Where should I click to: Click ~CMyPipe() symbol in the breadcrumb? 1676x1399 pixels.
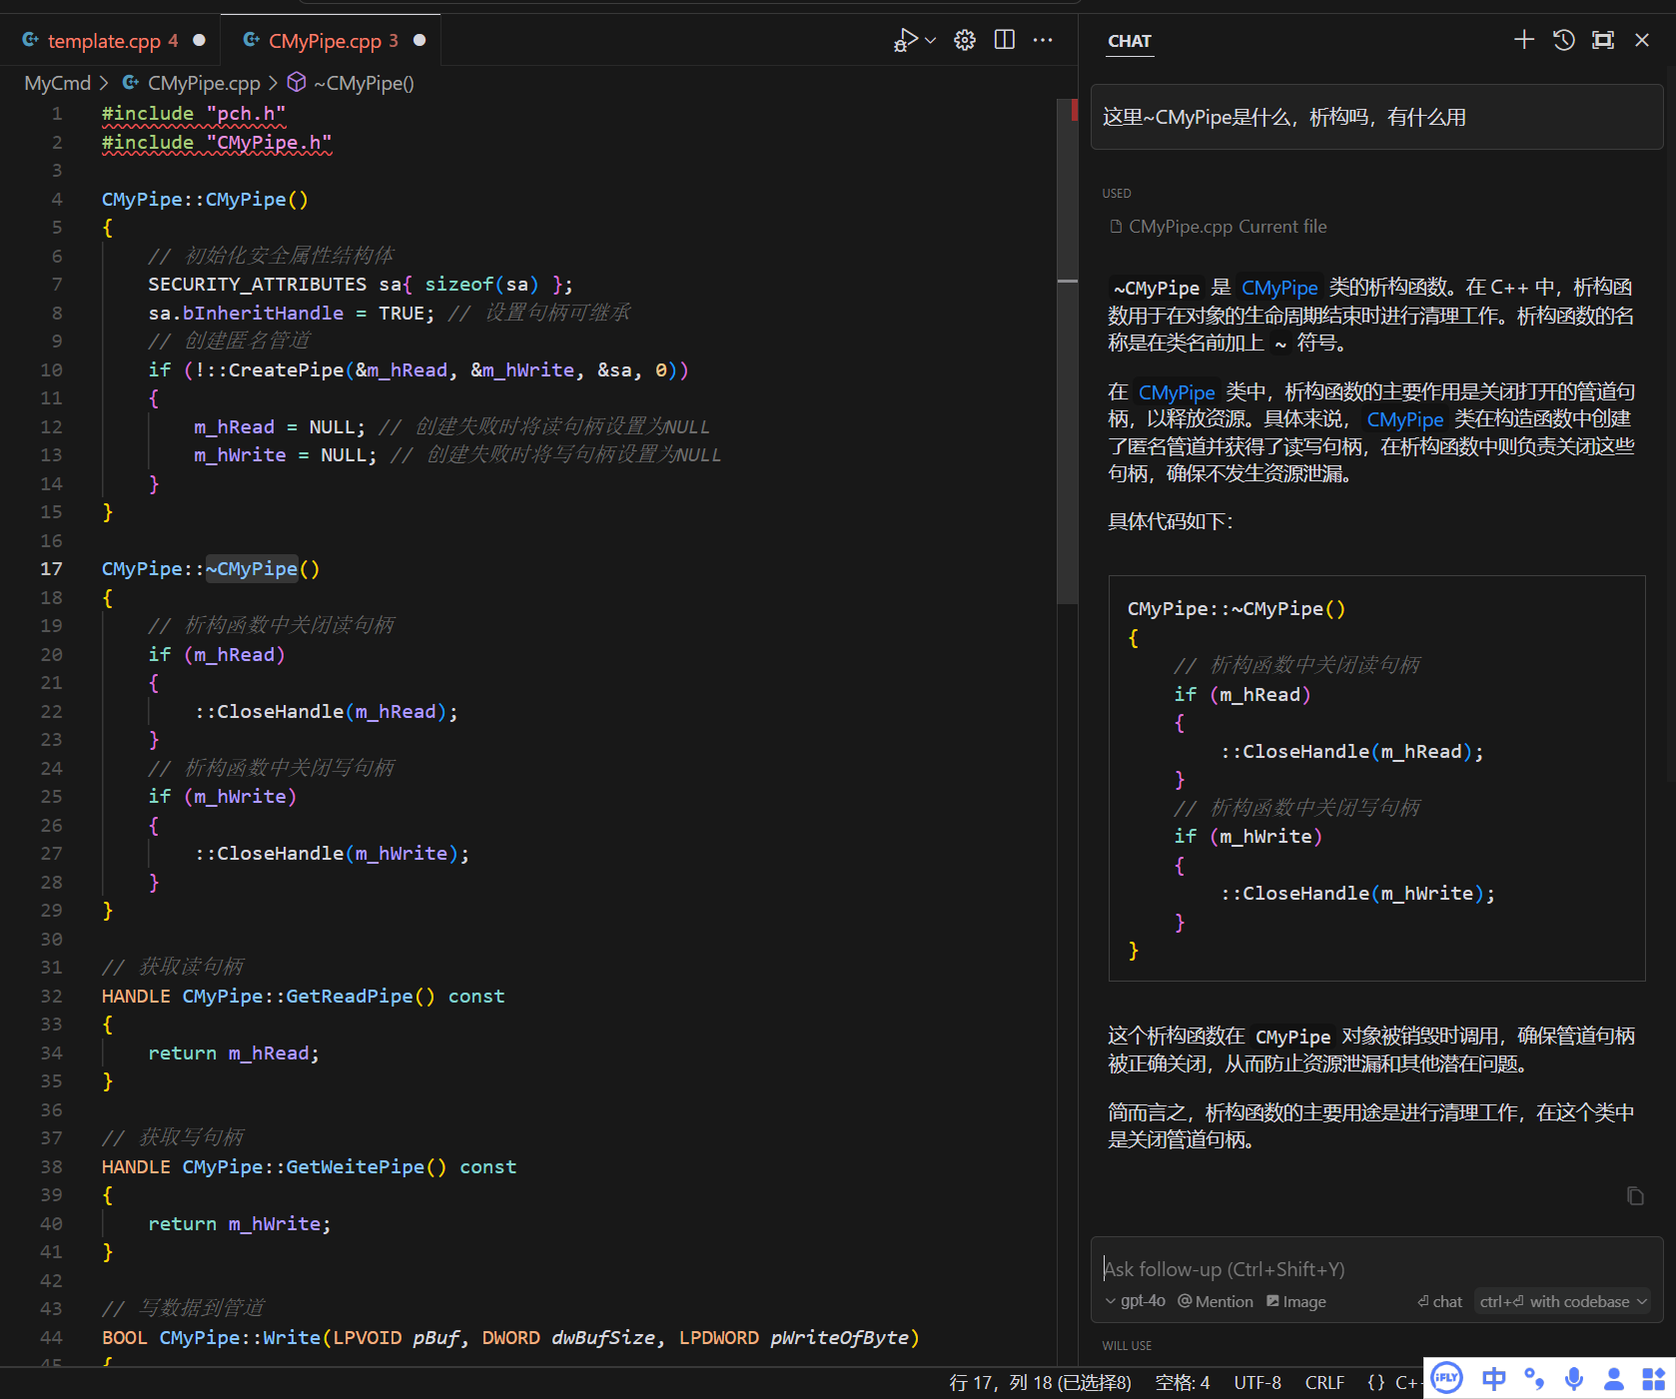364,83
